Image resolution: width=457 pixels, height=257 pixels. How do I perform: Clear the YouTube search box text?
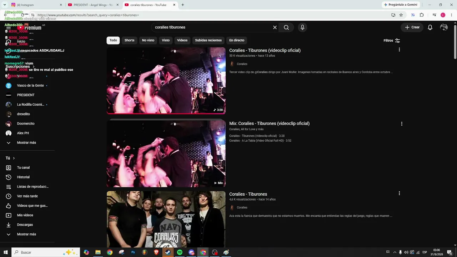(x=275, y=27)
